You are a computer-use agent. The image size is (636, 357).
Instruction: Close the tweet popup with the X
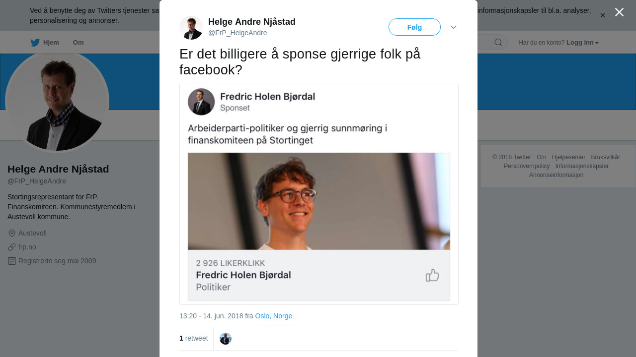(x=619, y=12)
